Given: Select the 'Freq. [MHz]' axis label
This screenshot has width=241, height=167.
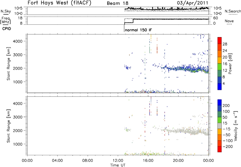Looking at the screenshot, I should point(6,20).
